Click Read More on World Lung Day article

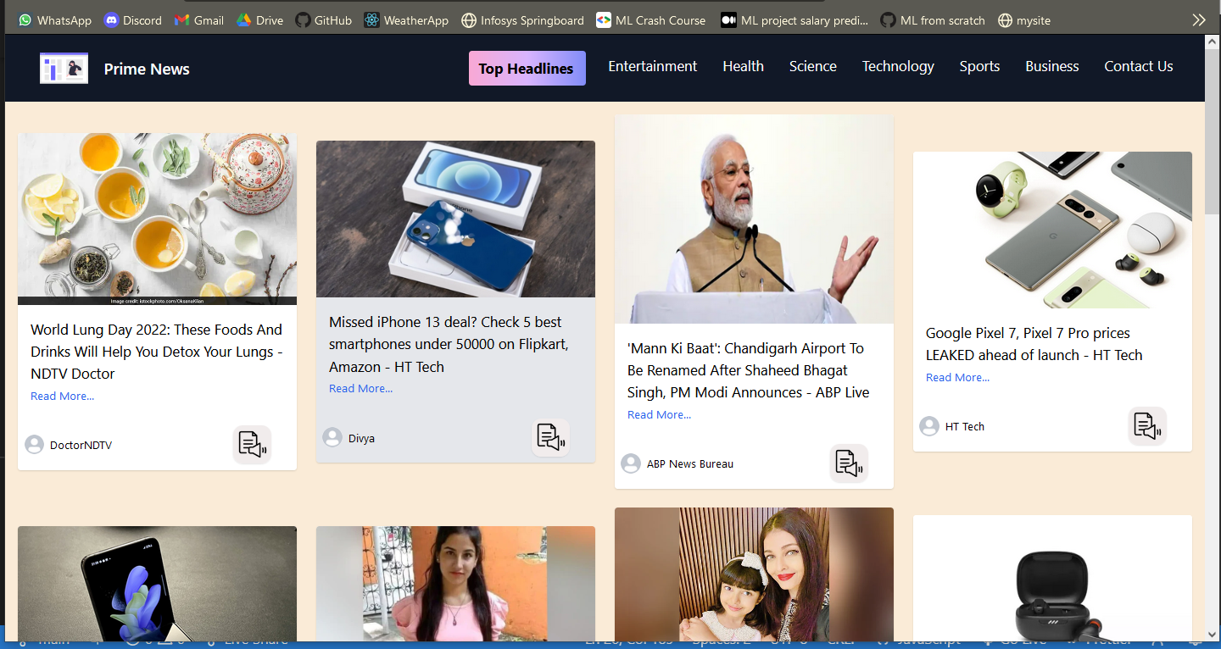click(62, 397)
